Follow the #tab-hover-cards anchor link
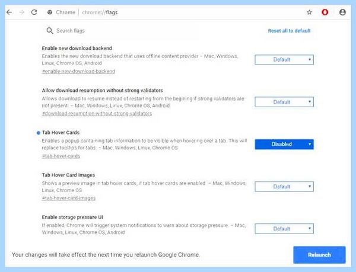 pos(61,156)
